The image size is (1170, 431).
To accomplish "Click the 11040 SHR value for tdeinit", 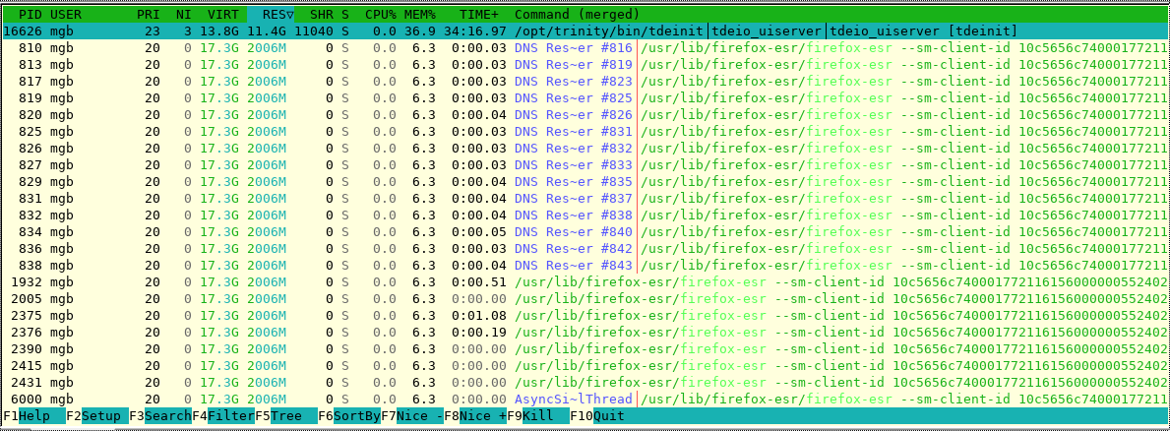I will [x=313, y=31].
